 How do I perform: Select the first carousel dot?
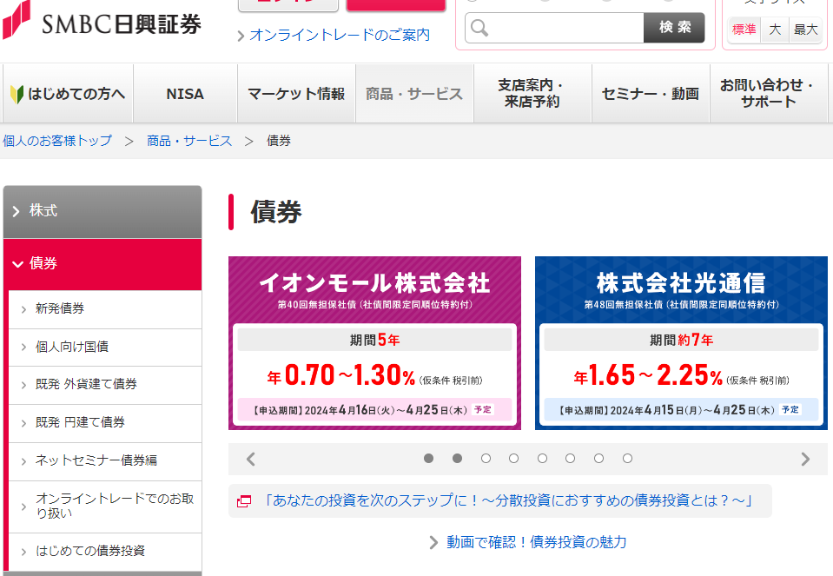coord(429,458)
